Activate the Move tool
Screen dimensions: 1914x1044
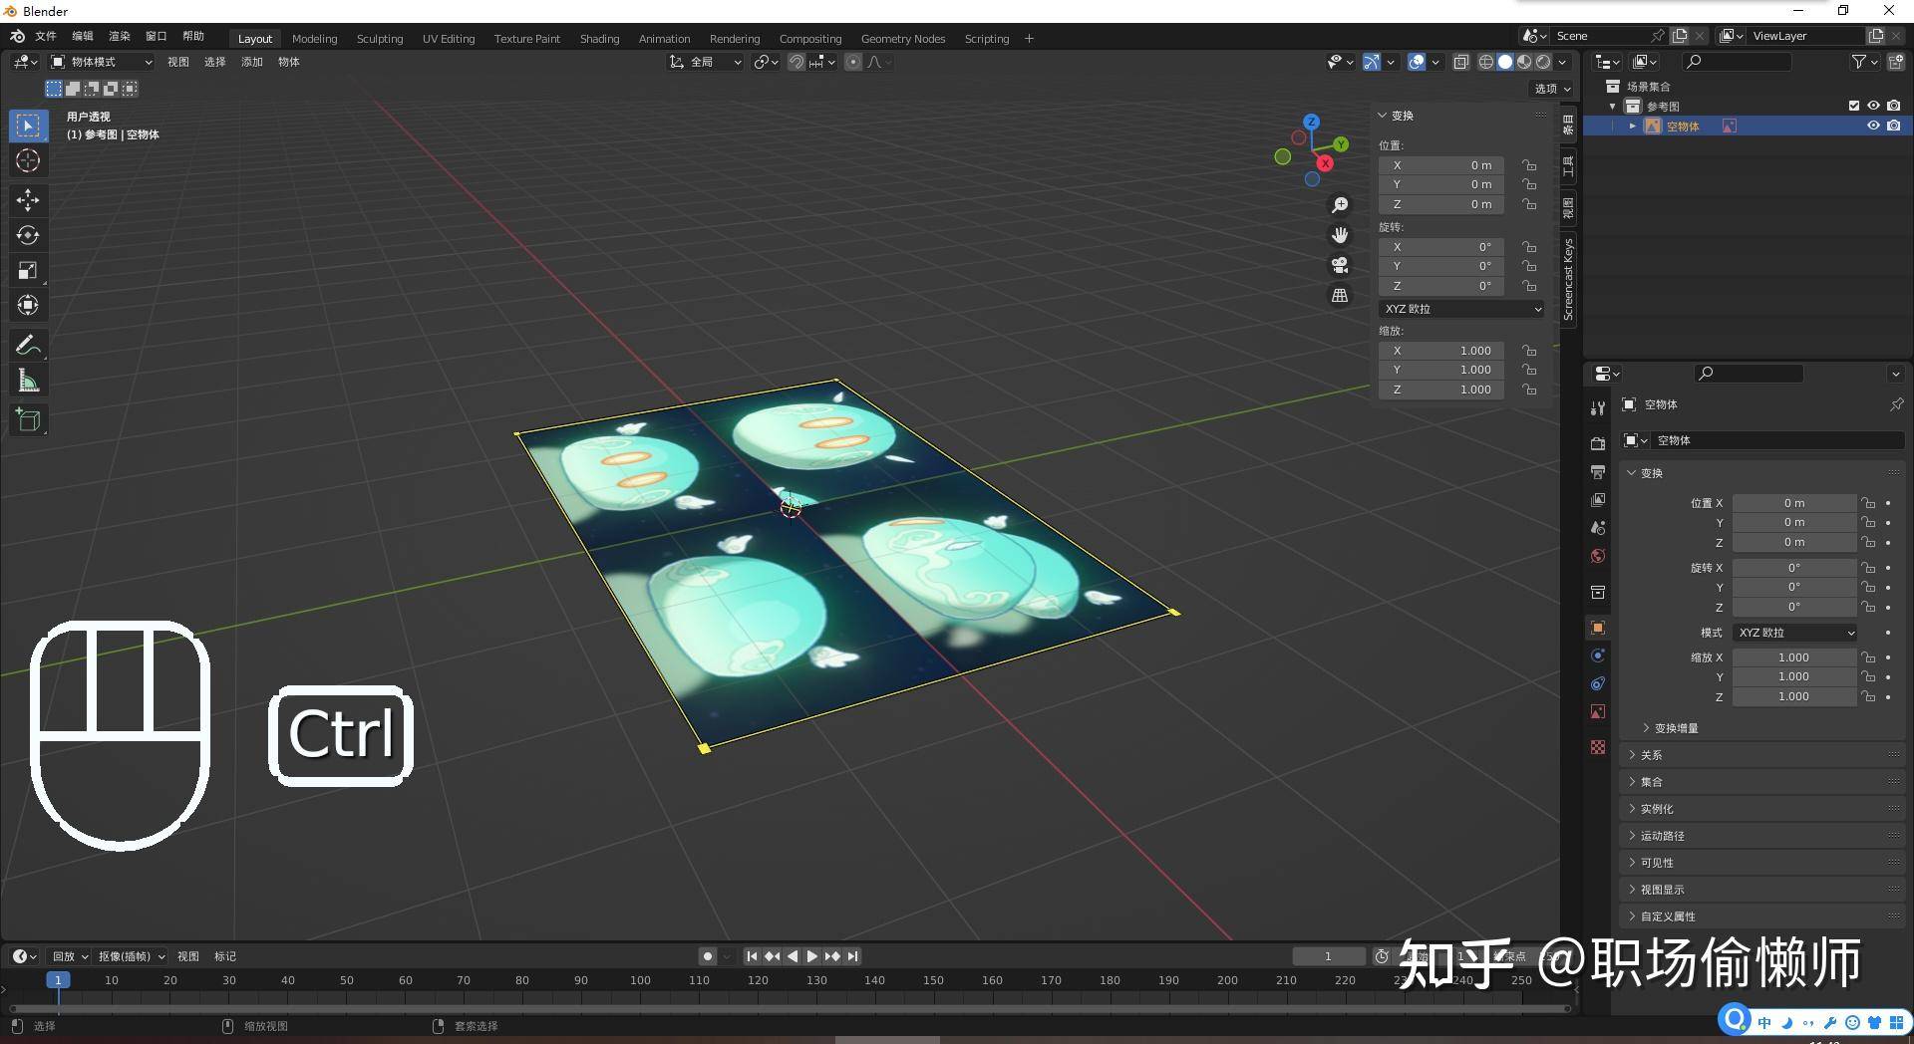28,200
